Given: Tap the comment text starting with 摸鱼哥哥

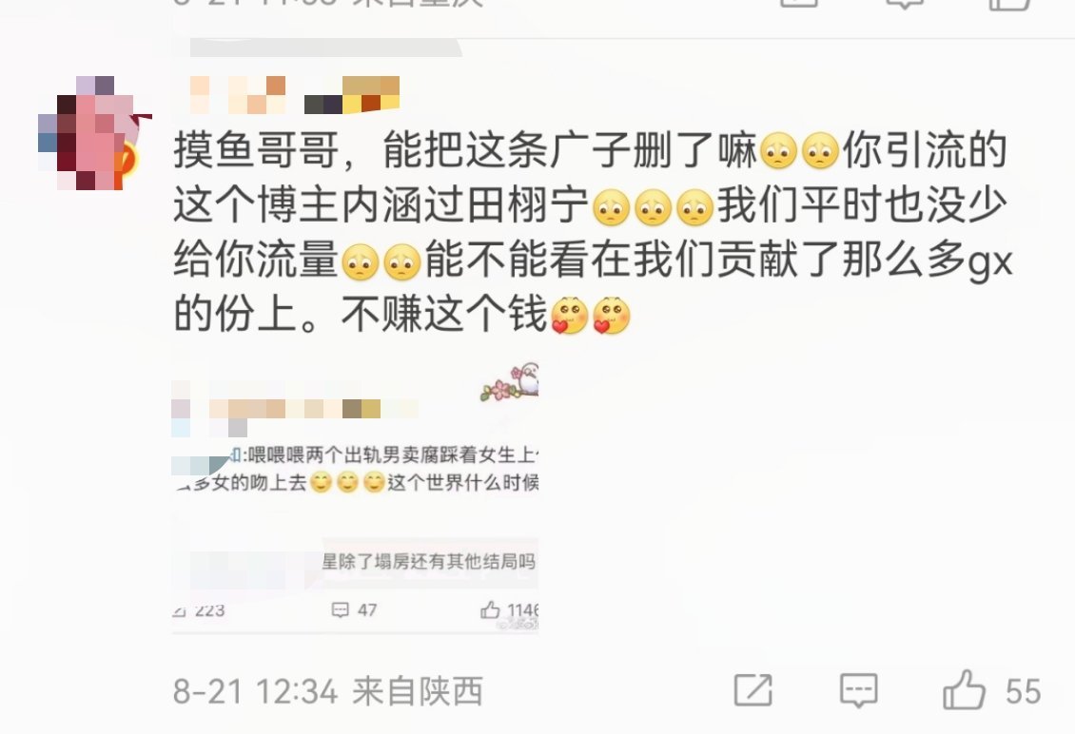Looking at the screenshot, I should 593,232.
